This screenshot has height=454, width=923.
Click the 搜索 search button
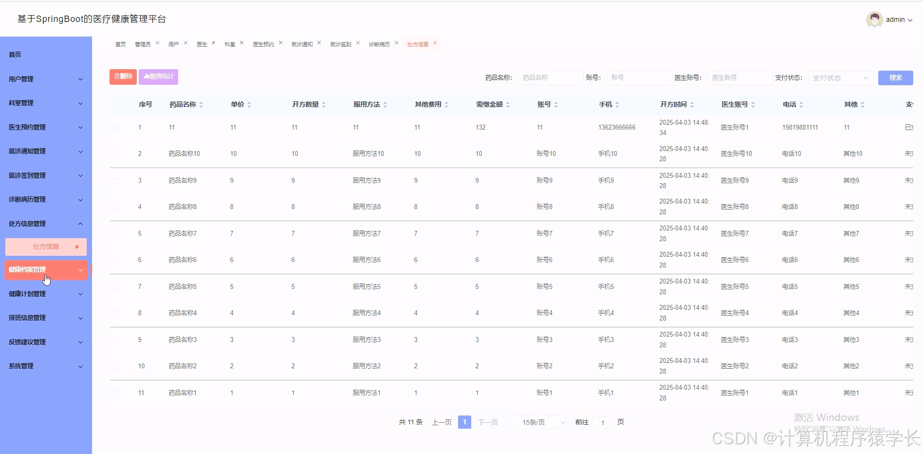895,77
